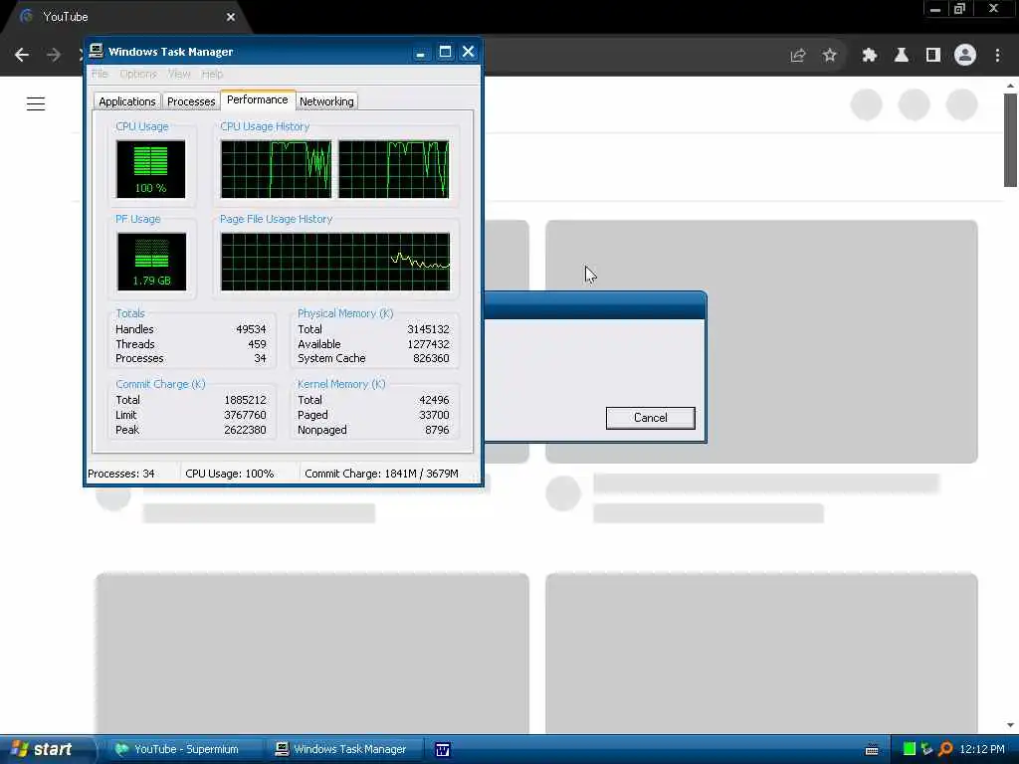The width and height of the screenshot is (1019, 764).
Task: Click the share page icon in address bar
Action: pyautogui.click(x=798, y=56)
